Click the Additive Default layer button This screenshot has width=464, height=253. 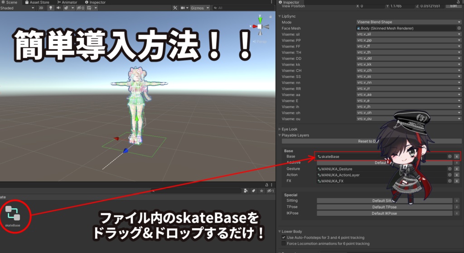pos(384,162)
